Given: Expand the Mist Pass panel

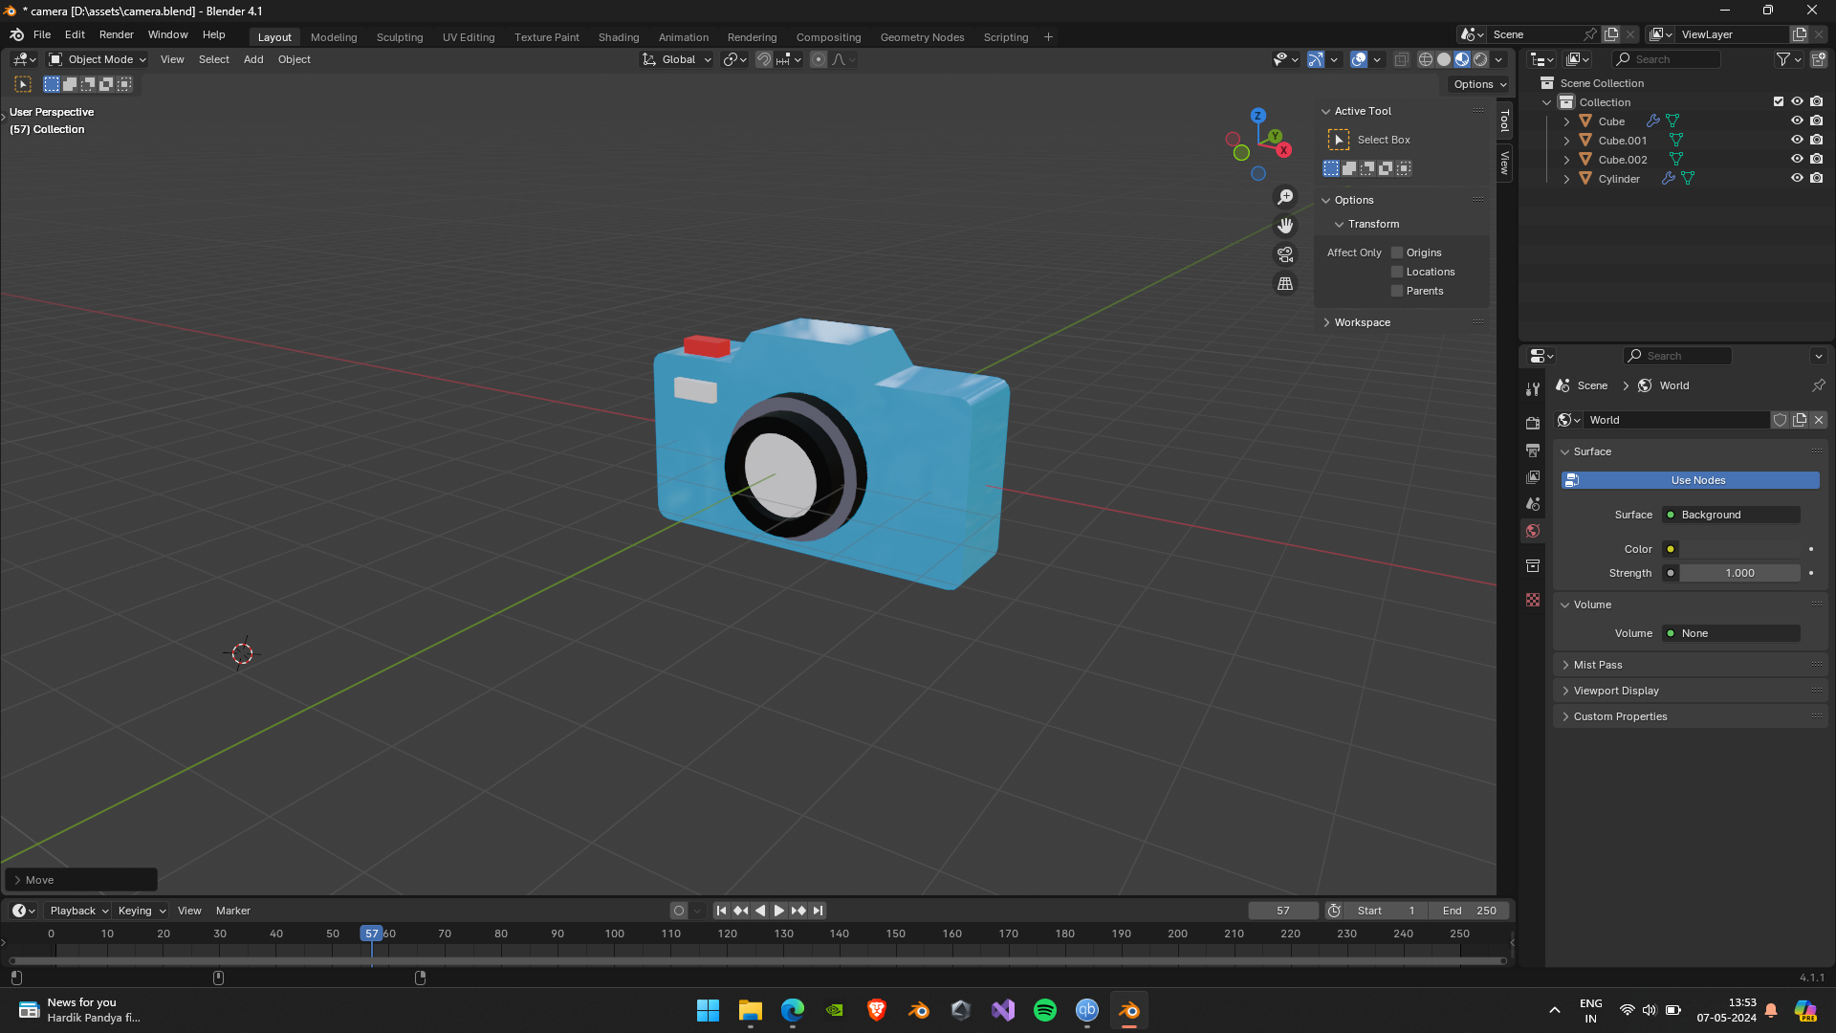Looking at the screenshot, I should pyautogui.click(x=1598, y=665).
